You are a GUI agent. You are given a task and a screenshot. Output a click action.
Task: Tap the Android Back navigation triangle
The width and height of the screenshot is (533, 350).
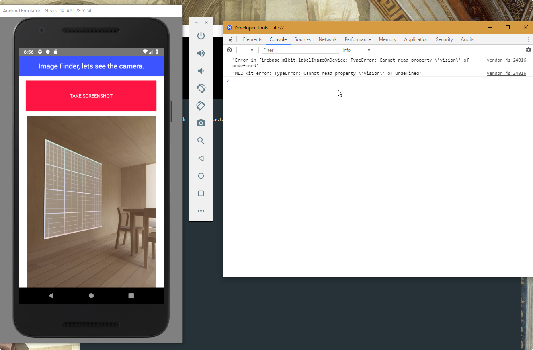pyautogui.click(x=51, y=296)
